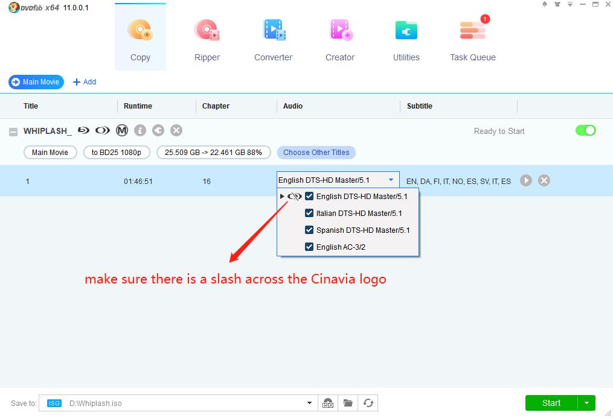The height and width of the screenshot is (418, 613).
Task: Uncheck English DTS-HD Master/5.1 audio track
Action: pyautogui.click(x=309, y=196)
